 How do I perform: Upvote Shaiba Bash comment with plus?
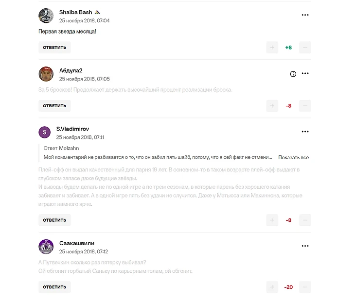click(x=272, y=48)
